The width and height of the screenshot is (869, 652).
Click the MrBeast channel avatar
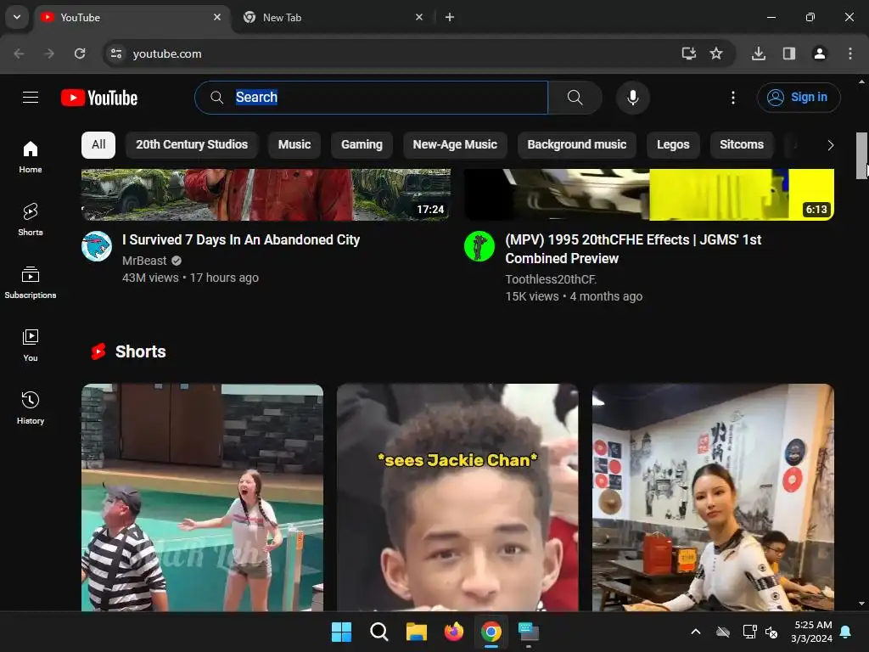click(x=97, y=246)
